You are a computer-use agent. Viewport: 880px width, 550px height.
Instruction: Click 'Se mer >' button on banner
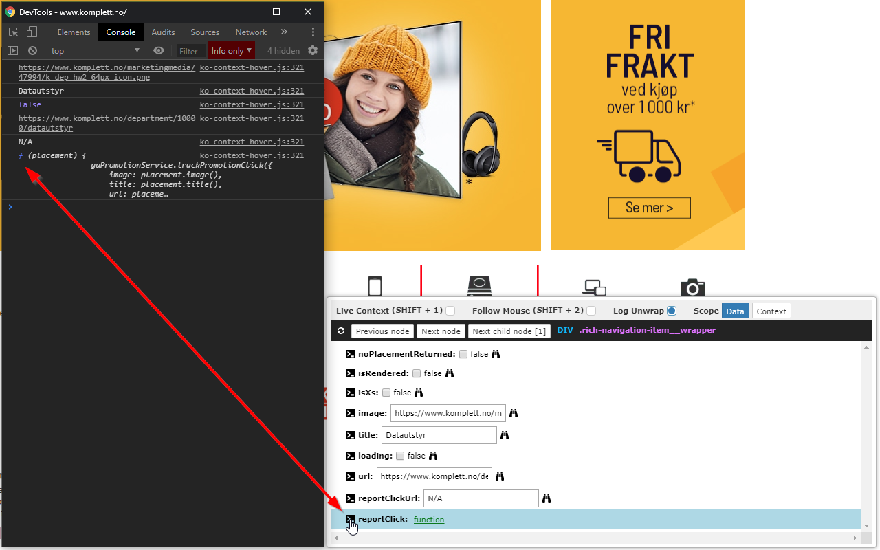click(x=650, y=208)
